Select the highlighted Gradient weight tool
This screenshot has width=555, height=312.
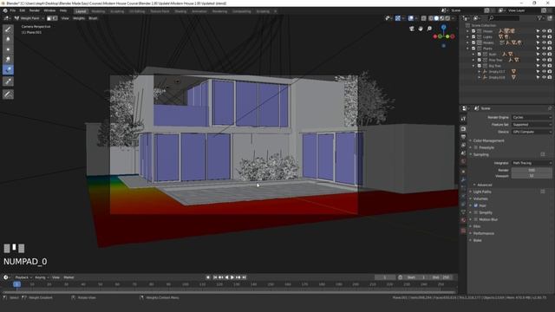(x=8, y=69)
